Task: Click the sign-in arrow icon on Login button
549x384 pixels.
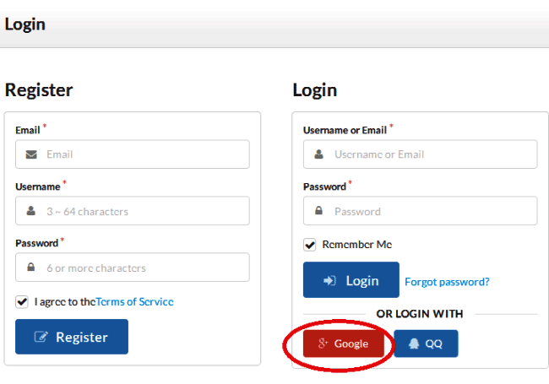Action: click(x=329, y=280)
